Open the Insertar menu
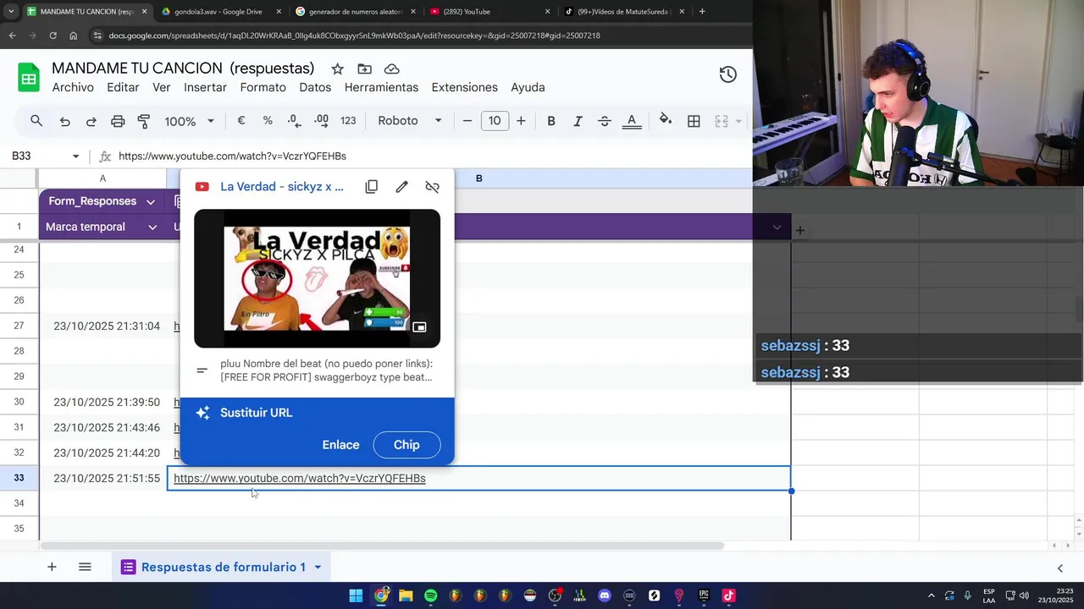 point(205,87)
